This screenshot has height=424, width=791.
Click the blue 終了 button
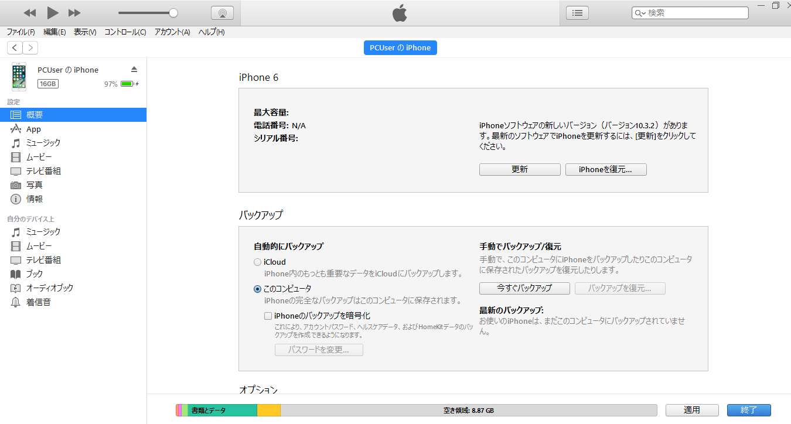(749, 411)
